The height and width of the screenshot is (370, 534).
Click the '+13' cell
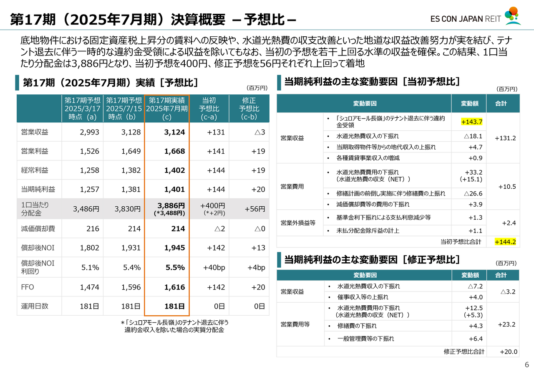click(x=258, y=248)
